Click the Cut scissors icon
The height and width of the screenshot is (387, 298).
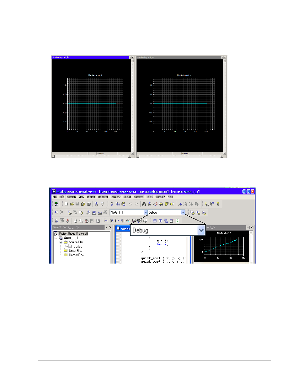(112, 204)
